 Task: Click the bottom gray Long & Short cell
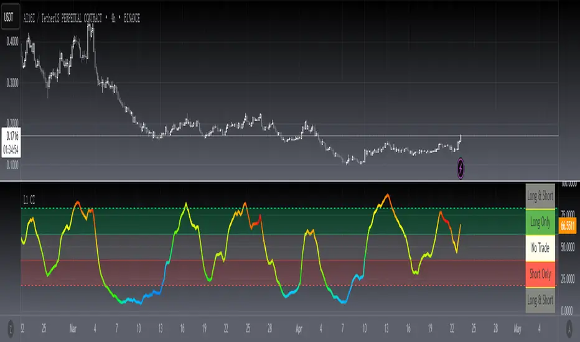(x=540, y=300)
